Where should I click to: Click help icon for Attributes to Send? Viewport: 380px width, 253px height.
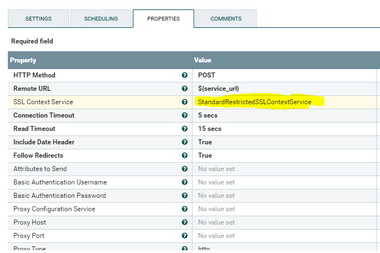pos(184,169)
